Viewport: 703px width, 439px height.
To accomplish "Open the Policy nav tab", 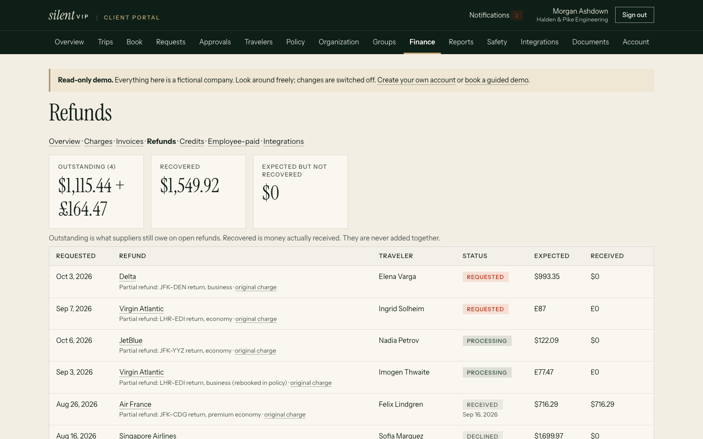I will [295, 42].
